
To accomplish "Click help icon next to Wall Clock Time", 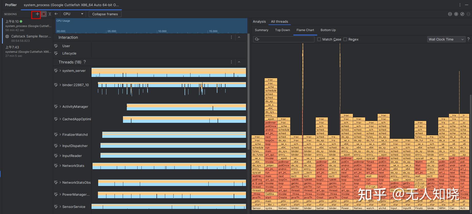I will [468, 39].
